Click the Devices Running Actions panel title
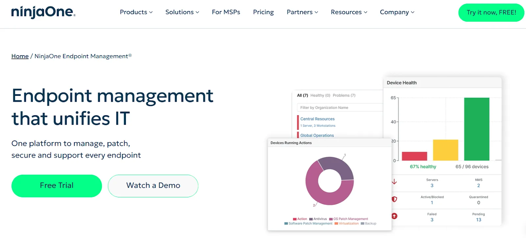Screen dimensions: 526x238 click(x=291, y=143)
